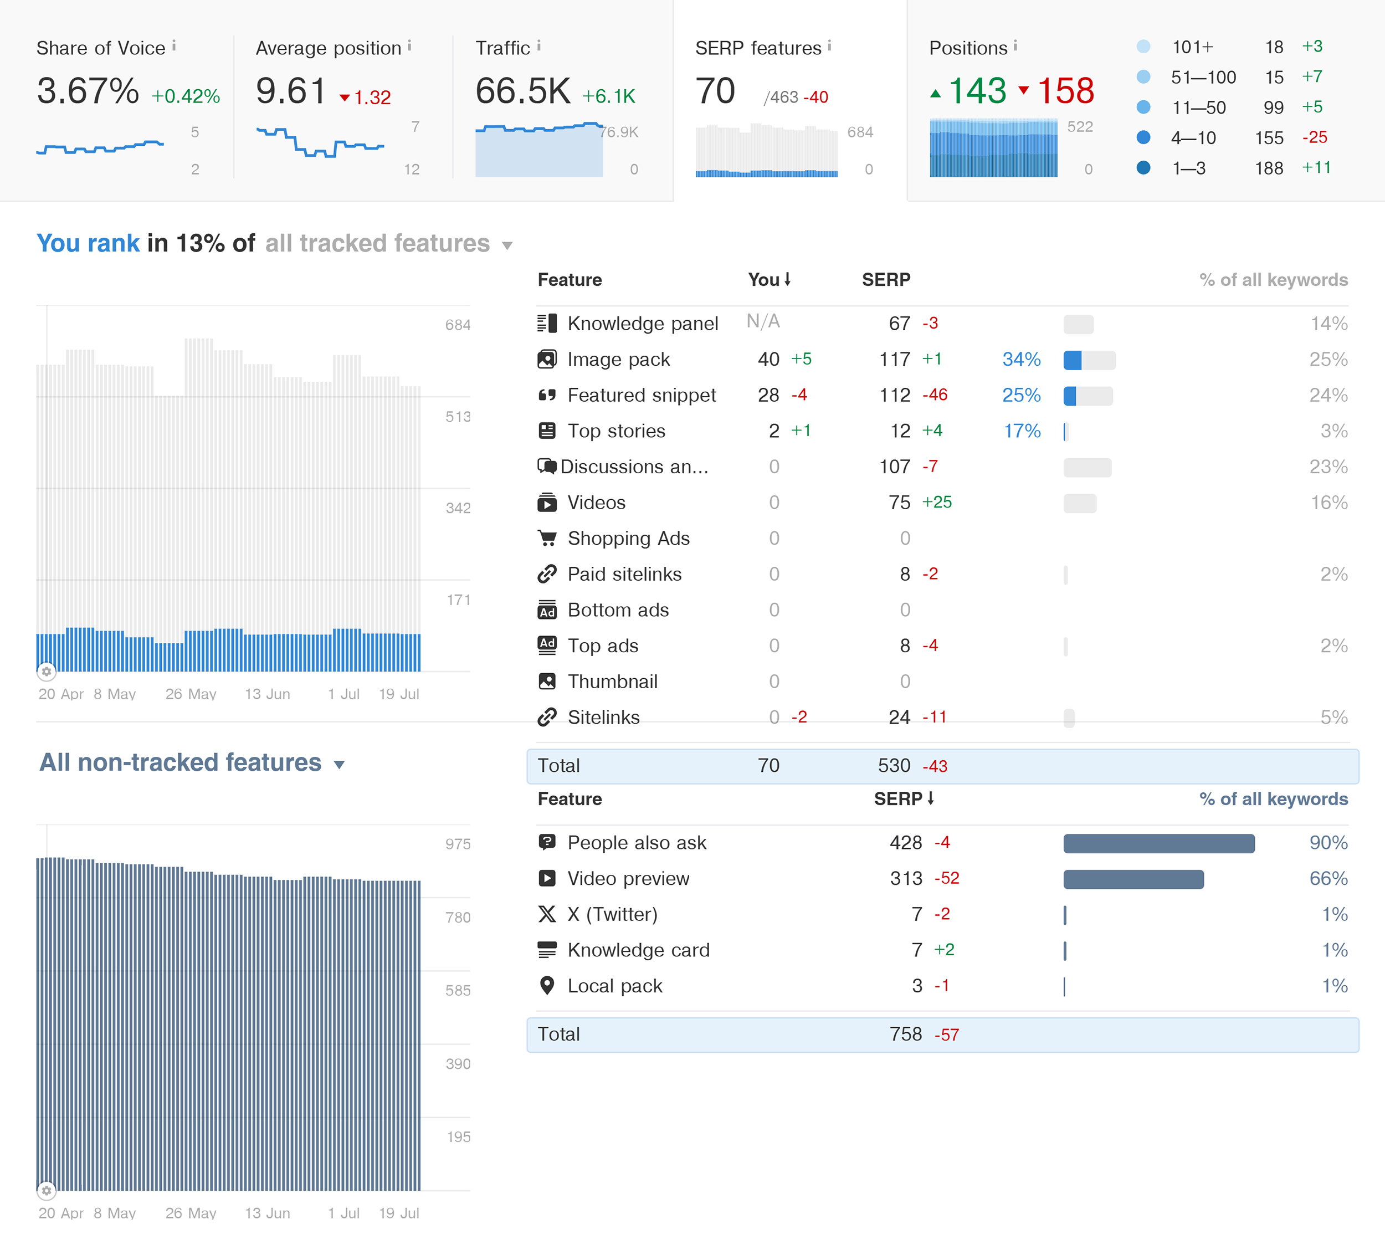Click the People also ask icon

547,843
